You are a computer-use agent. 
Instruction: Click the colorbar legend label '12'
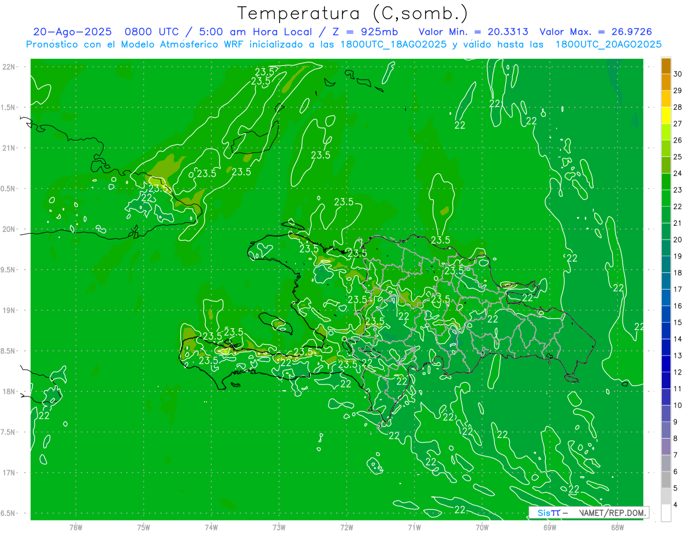pos(678,372)
